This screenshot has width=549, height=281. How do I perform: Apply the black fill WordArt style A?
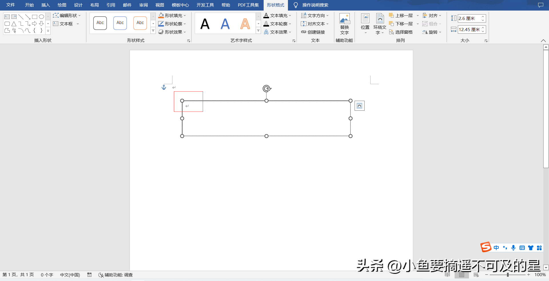205,24
